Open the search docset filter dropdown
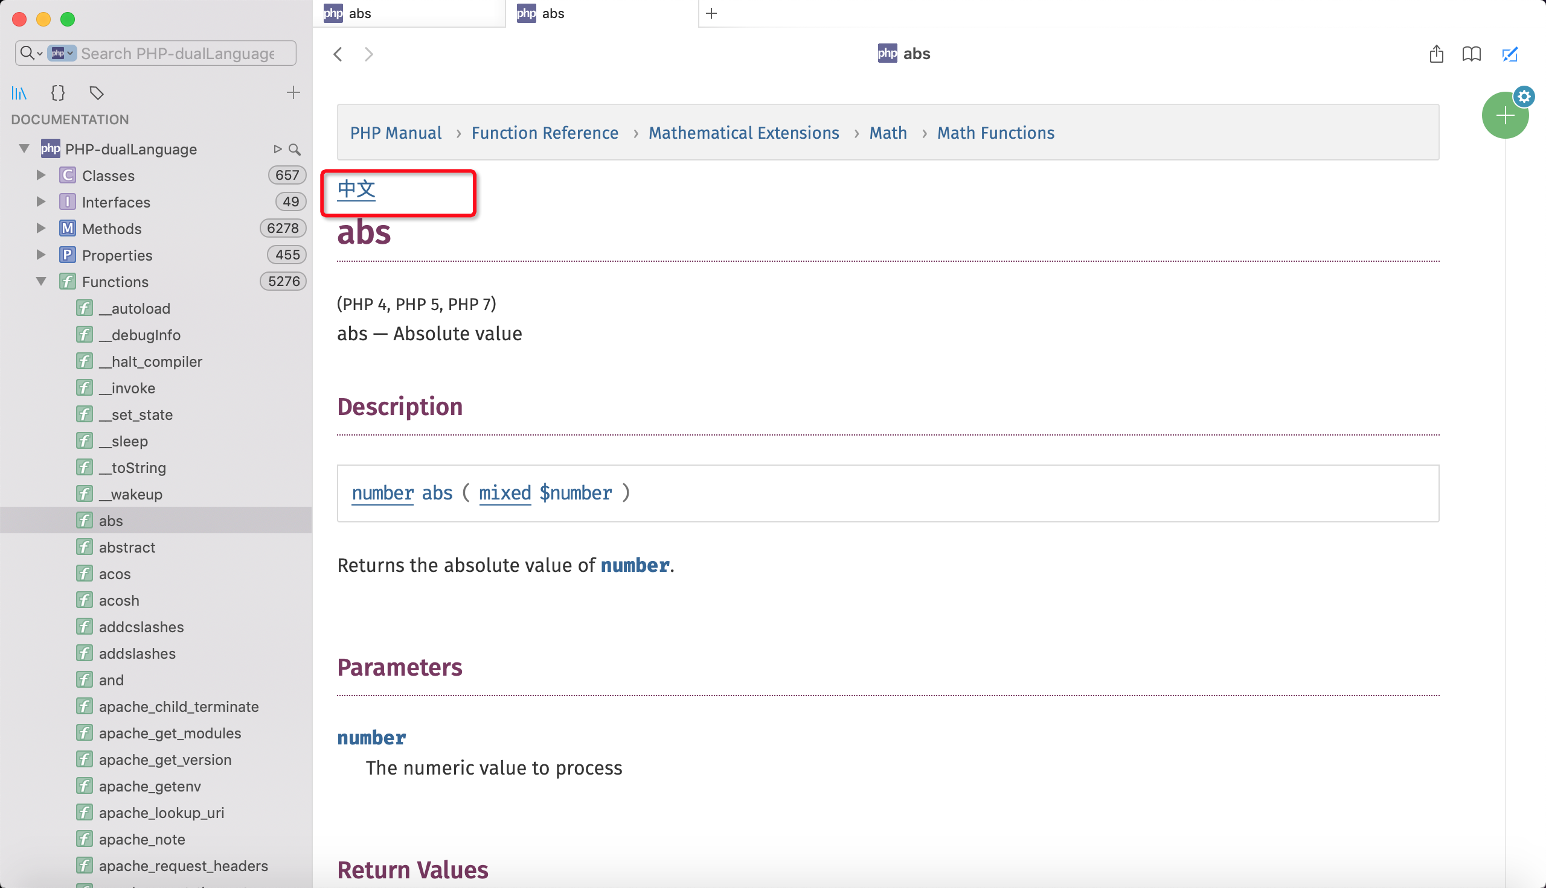The height and width of the screenshot is (888, 1546). [x=62, y=53]
